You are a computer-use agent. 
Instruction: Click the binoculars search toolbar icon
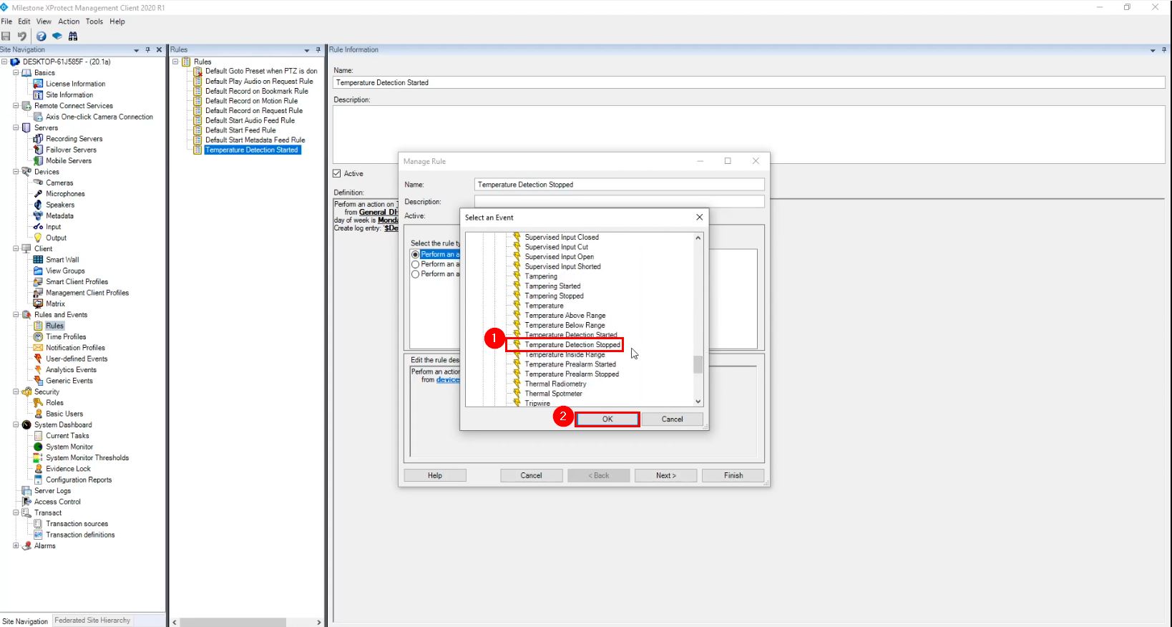click(73, 36)
